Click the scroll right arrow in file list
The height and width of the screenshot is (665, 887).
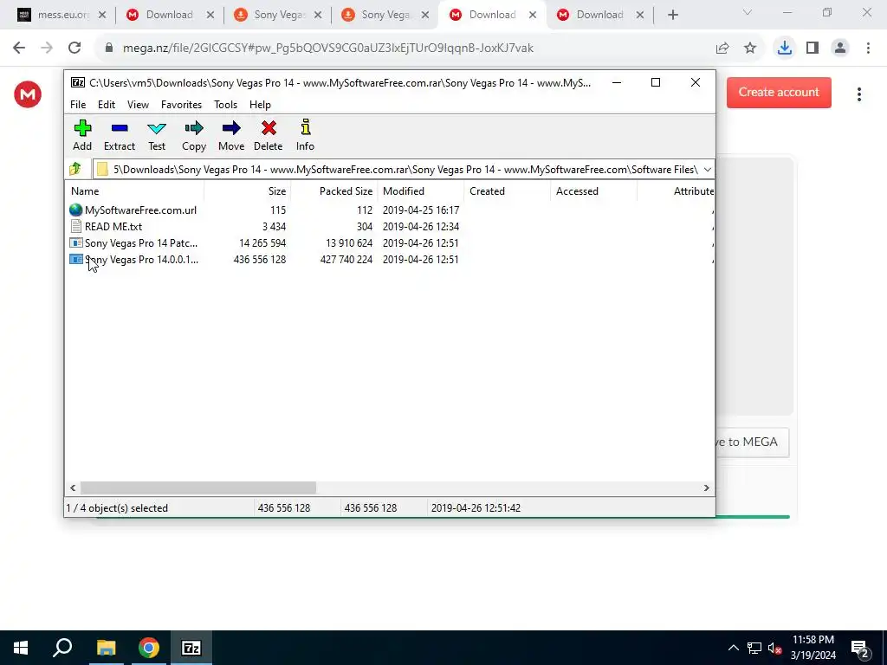706,487
